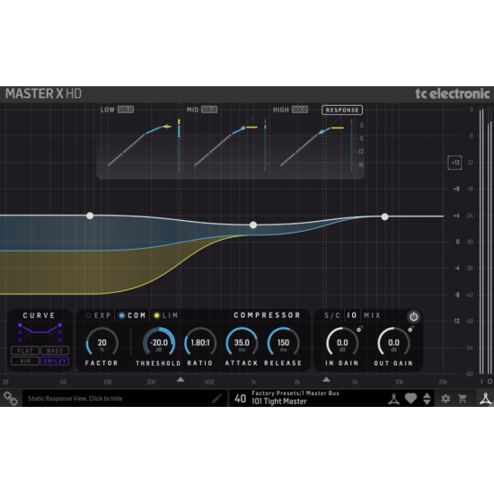Viewport: 494px width, 494px height.
Task: Select the EXP expander mode
Action: [99, 315]
